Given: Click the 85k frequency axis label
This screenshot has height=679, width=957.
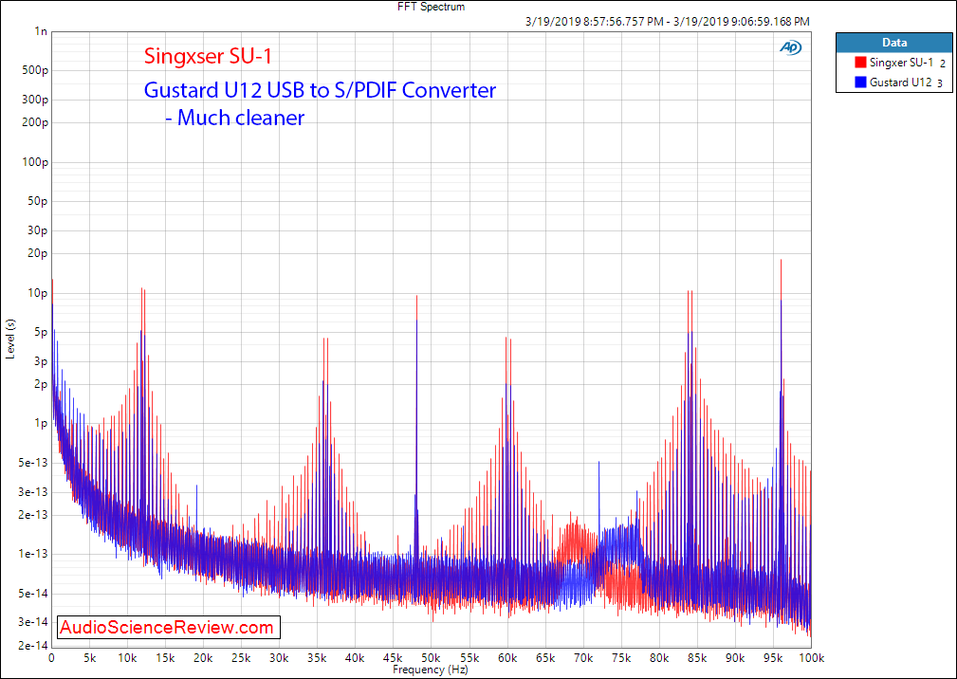Looking at the screenshot, I should 697,658.
